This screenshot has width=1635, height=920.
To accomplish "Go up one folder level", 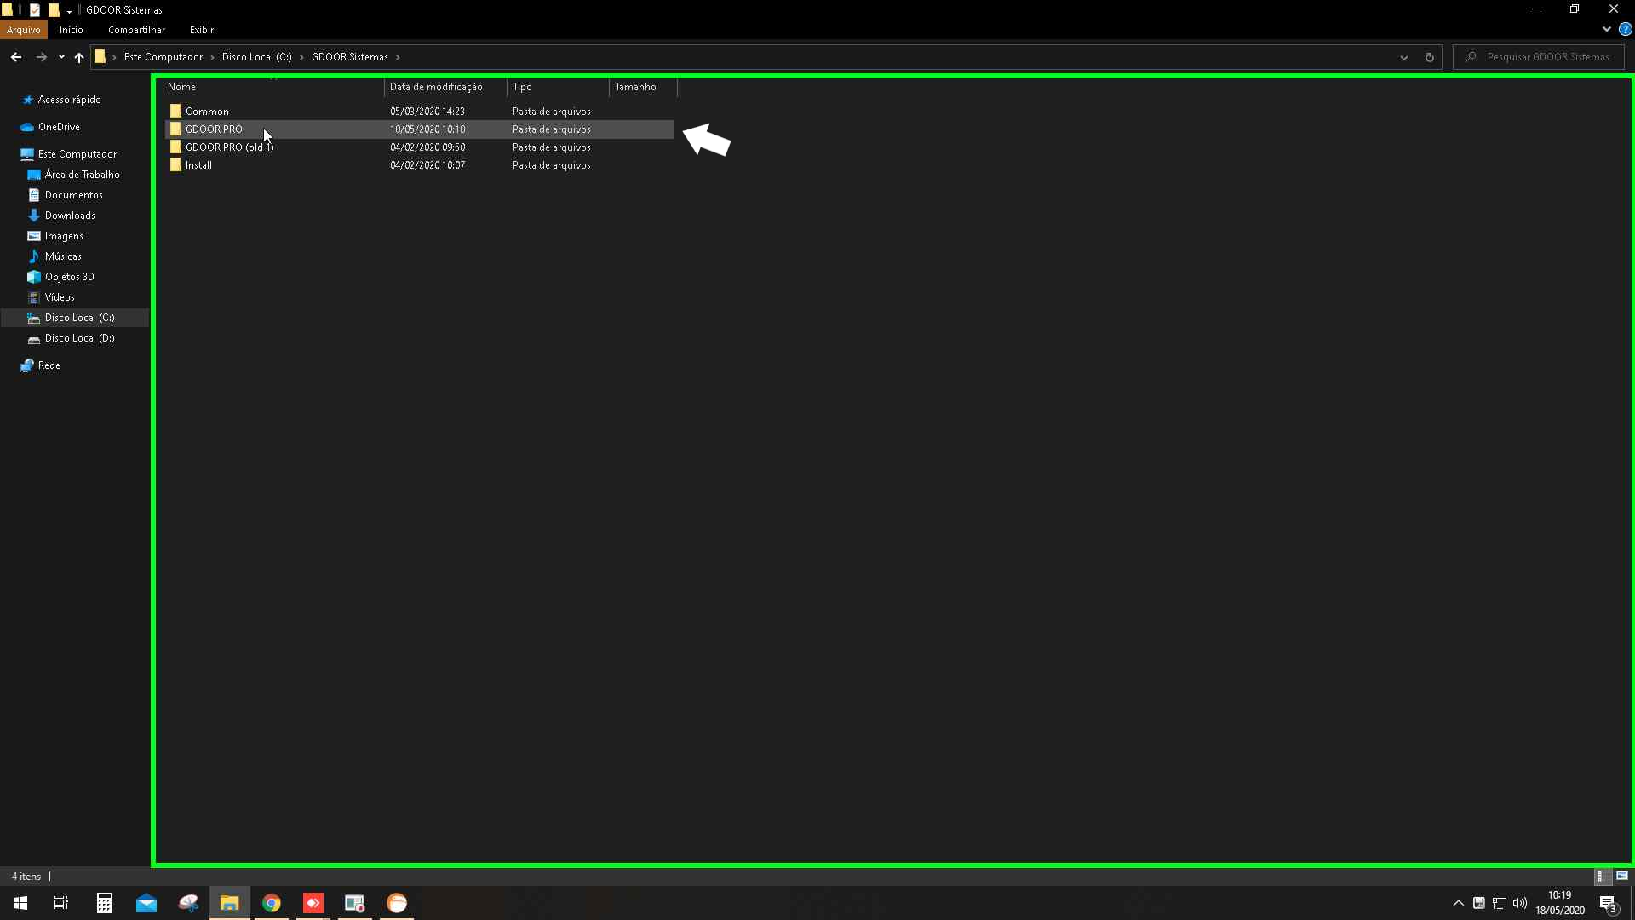I will [x=79, y=57].
